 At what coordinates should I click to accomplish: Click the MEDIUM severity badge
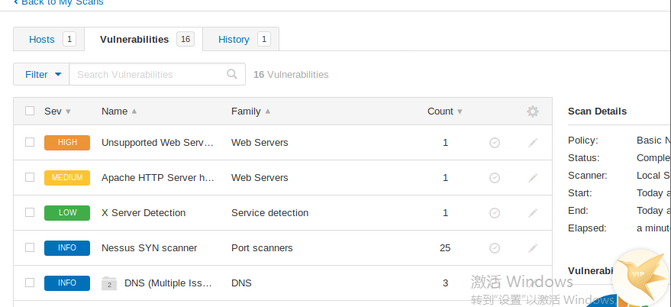click(x=67, y=178)
